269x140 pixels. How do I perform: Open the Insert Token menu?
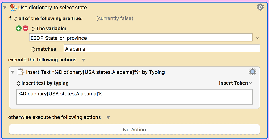(235, 83)
